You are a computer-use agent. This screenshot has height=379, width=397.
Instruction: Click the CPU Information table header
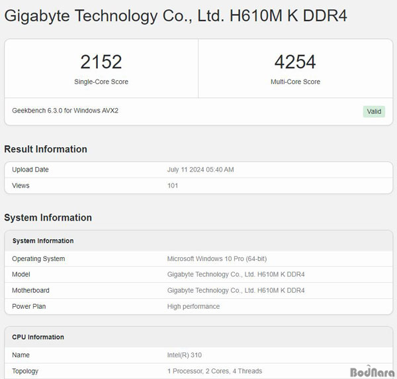click(38, 337)
